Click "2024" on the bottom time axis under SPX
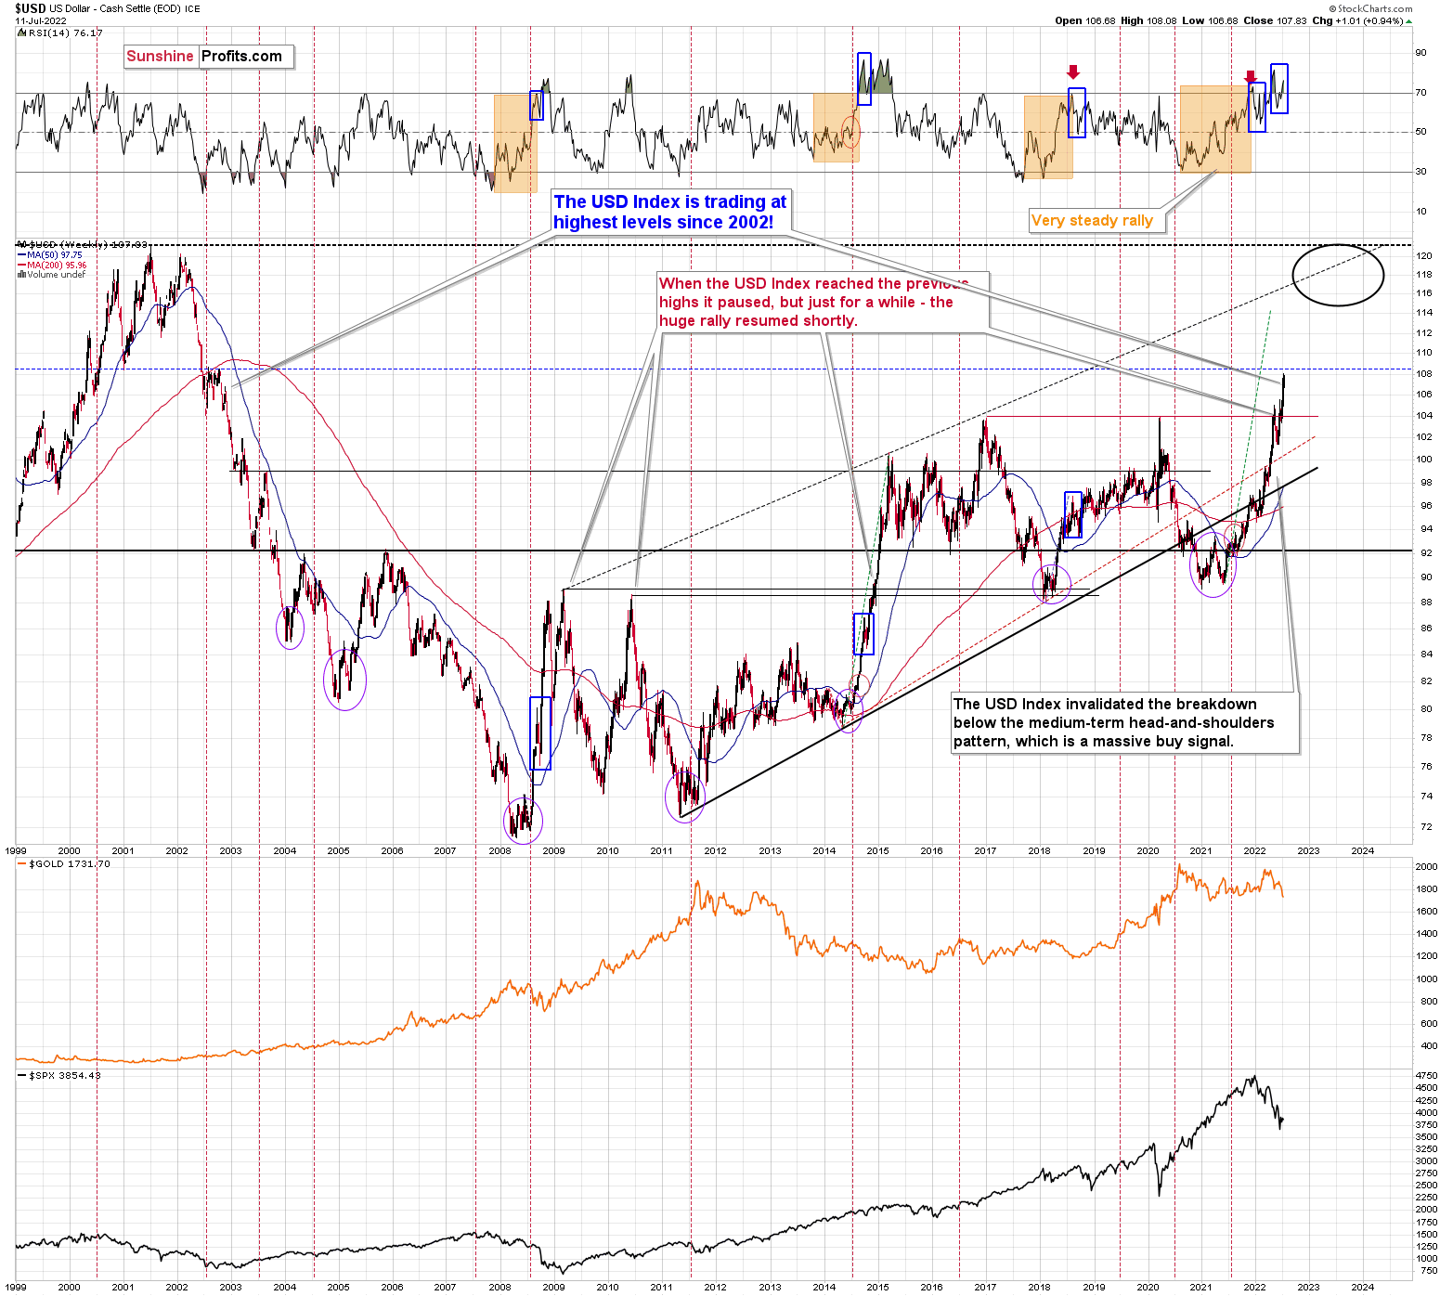The height and width of the screenshot is (1296, 1453). point(1363,1287)
